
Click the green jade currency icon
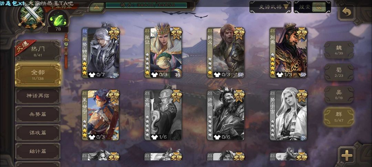(58, 20)
